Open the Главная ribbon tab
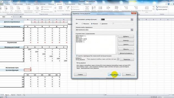 tap(8, 4)
